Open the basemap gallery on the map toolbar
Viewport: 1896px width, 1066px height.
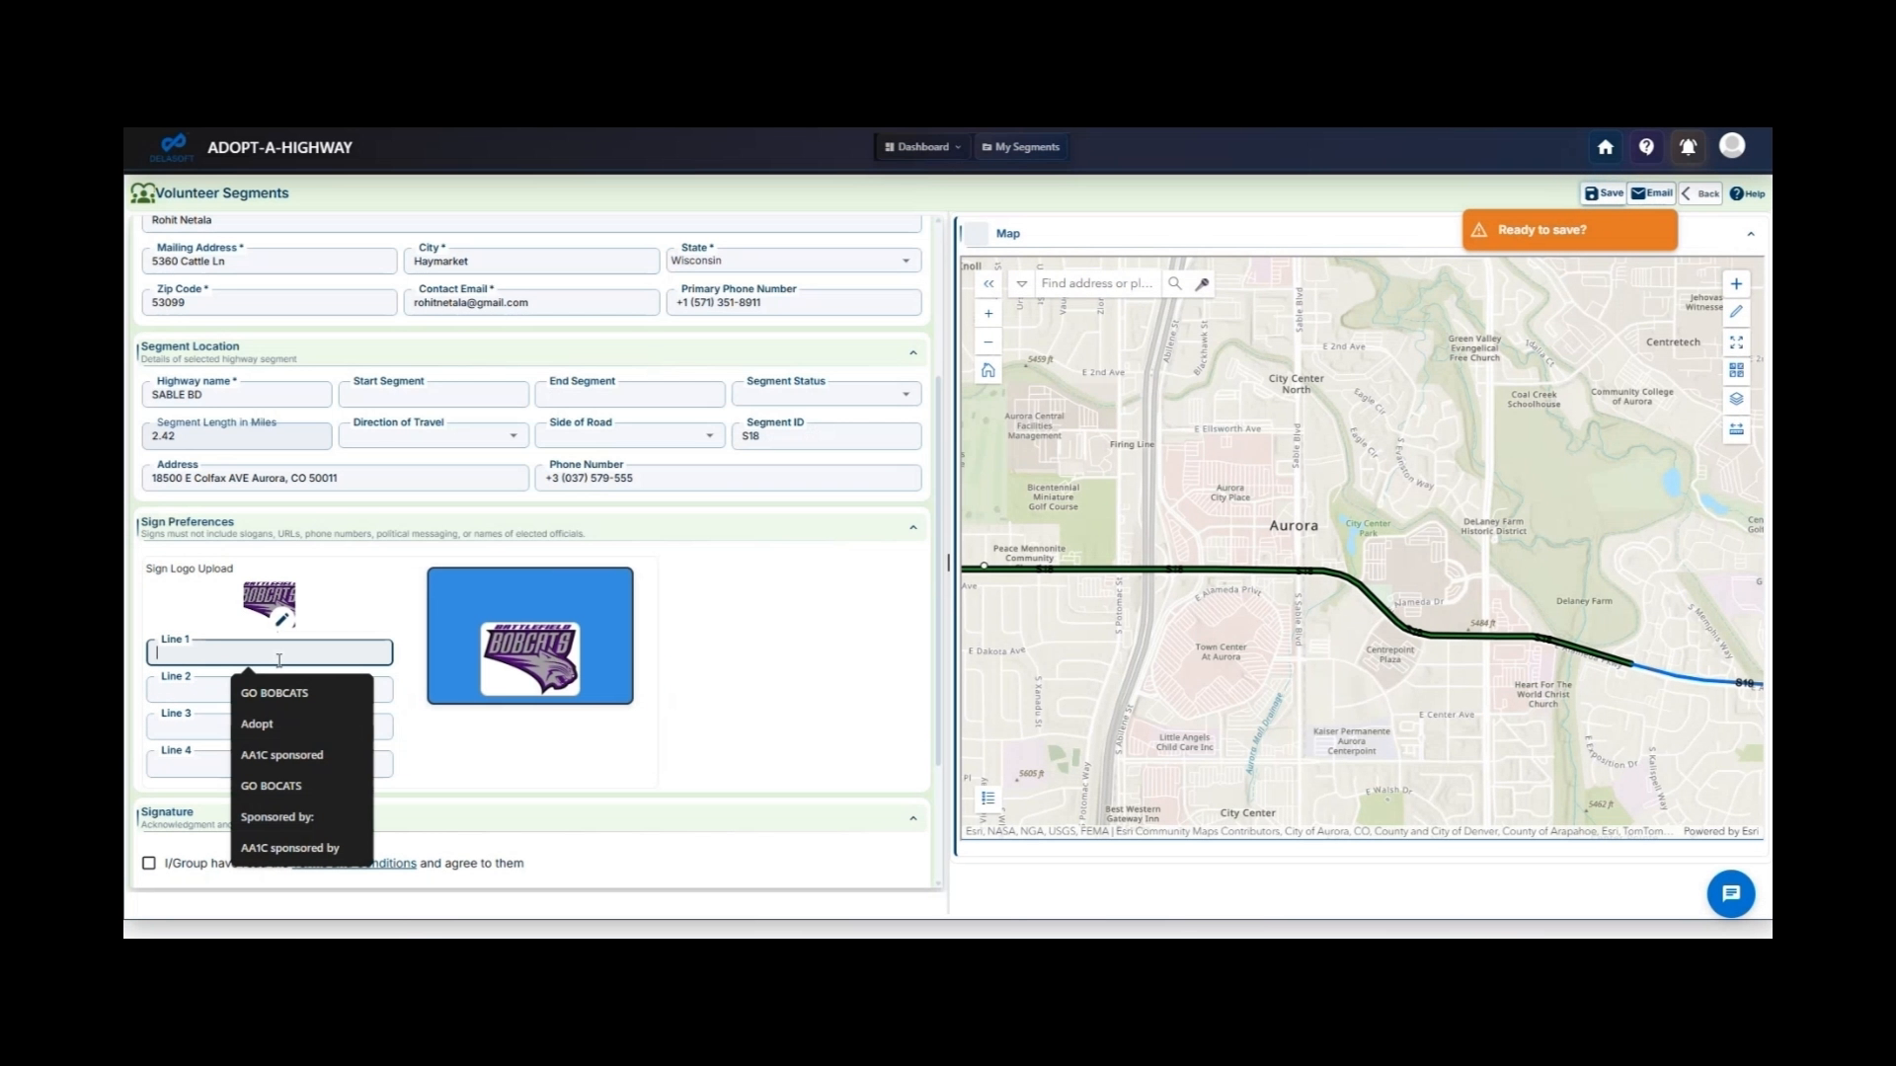click(1737, 370)
